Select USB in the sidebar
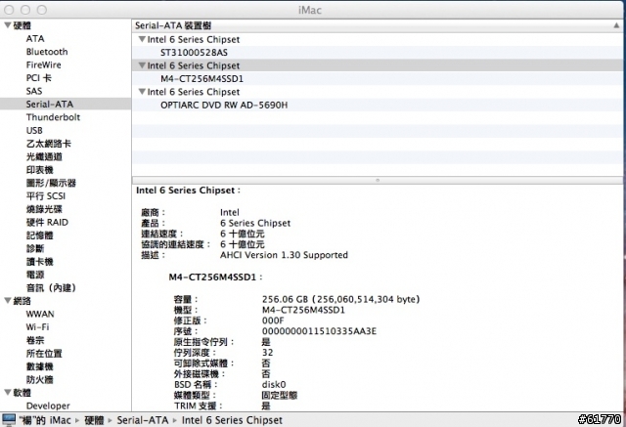Screen dimensions: 626x427 point(34,130)
